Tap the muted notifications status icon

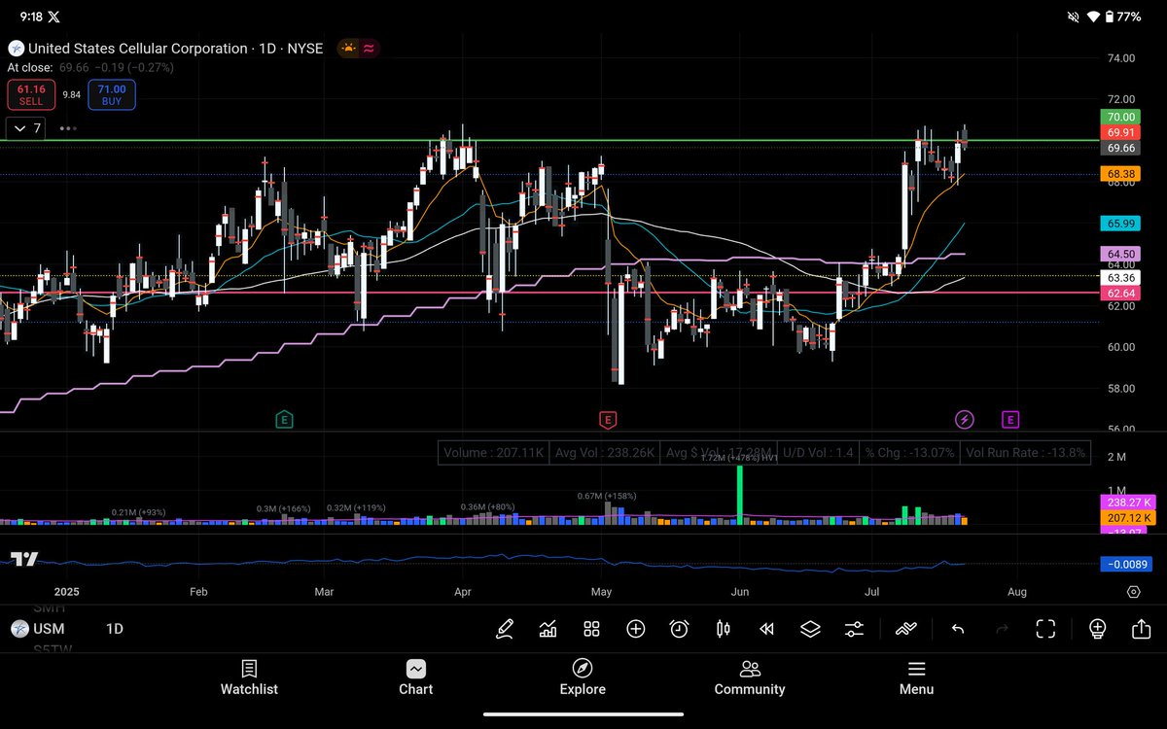pos(1074,17)
